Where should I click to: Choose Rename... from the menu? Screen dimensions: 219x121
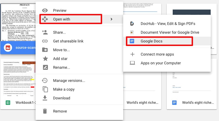(x=79, y=67)
